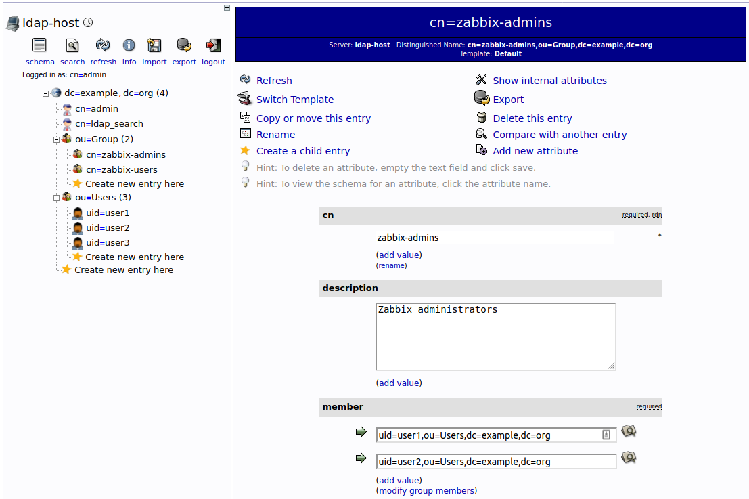
Task: Click the ldap-host server icon
Action: pyautogui.click(x=13, y=24)
